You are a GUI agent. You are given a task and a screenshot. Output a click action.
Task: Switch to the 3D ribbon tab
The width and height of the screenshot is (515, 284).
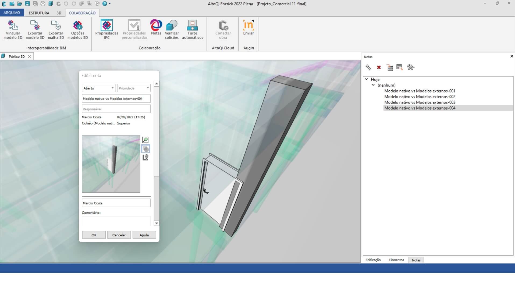pyautogui.click(x=59, y=13)
